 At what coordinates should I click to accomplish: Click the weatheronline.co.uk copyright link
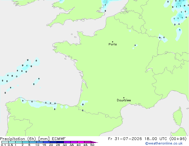(164, 143)
